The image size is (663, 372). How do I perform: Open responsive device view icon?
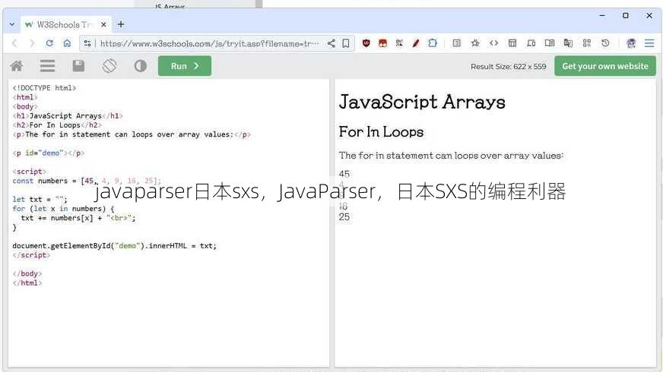point(531,43)
